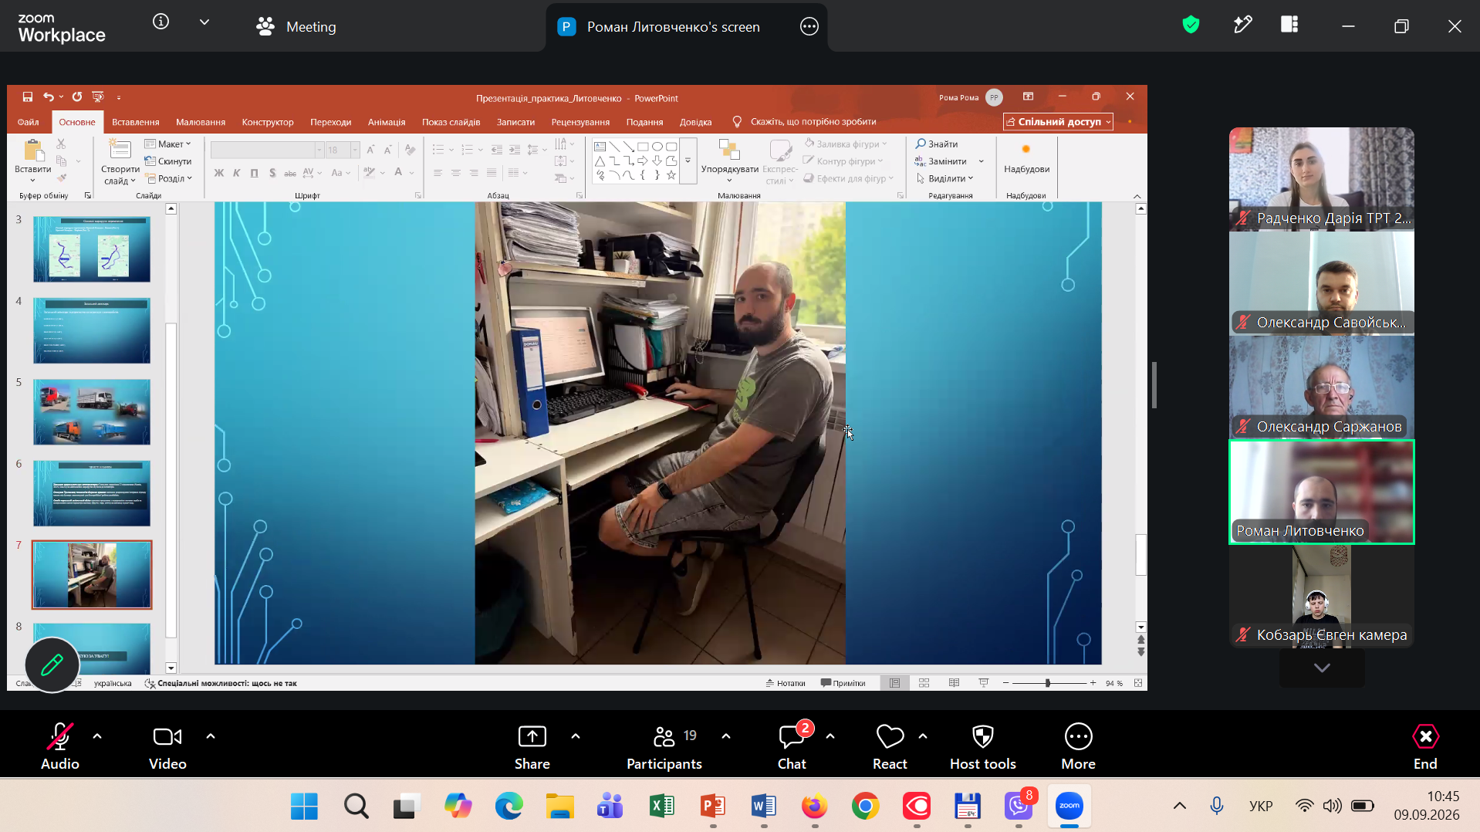
Task: Open Share screen icon in Zoom toolbar
Action: coord(532,736)
